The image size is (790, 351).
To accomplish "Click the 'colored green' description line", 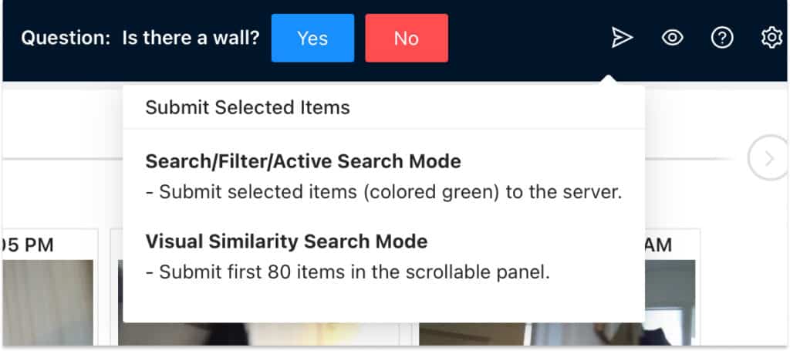I will 383,192.
